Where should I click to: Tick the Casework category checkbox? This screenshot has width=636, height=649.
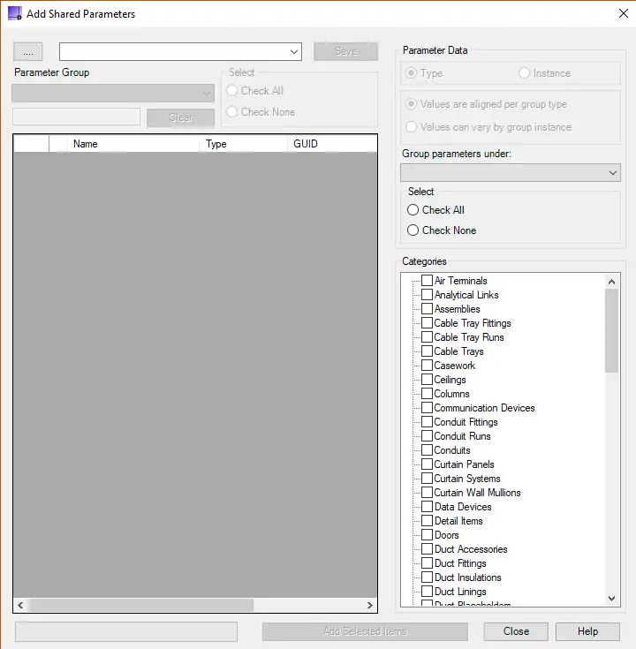427,366
